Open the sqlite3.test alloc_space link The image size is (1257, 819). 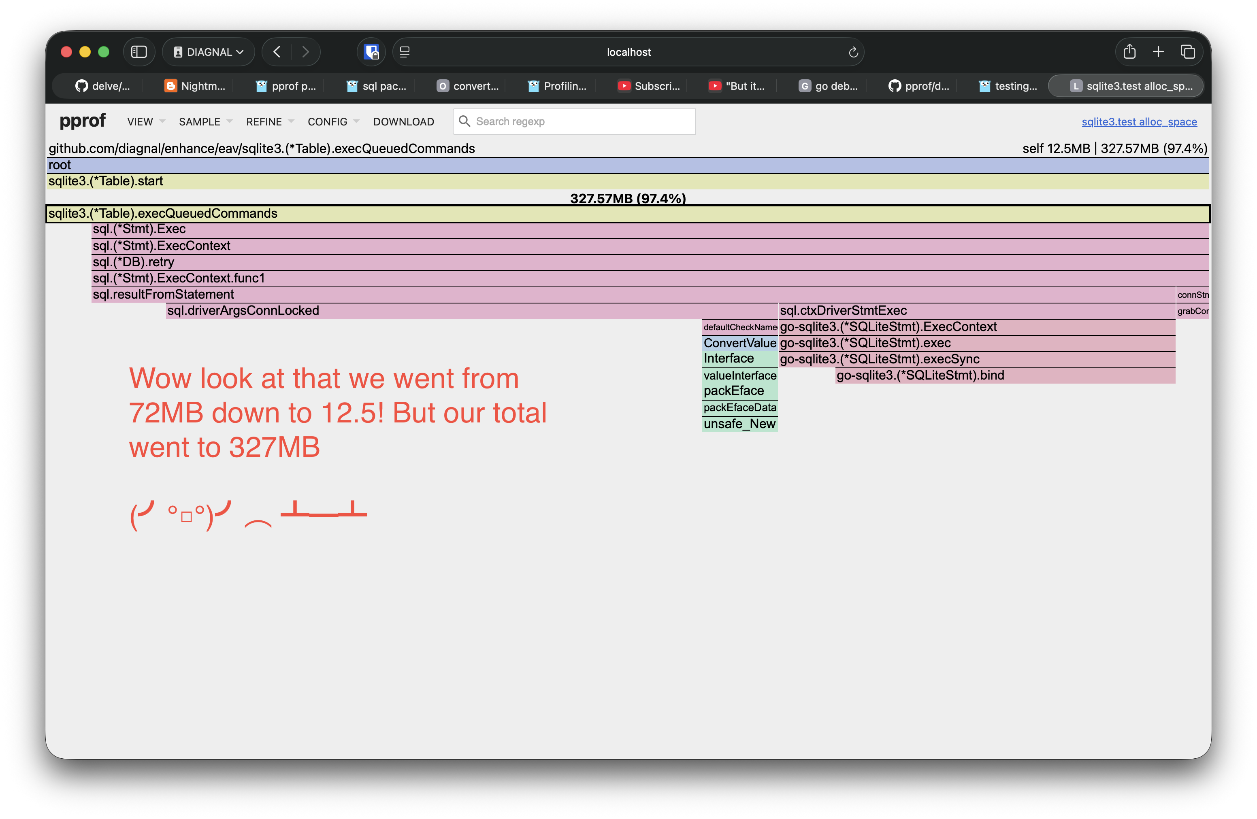pyautogui.click(x=1139, y=122)
